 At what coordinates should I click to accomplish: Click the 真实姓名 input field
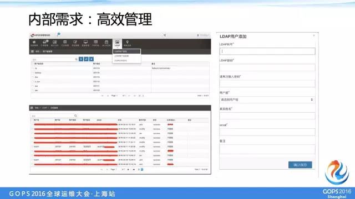point(267,116)
